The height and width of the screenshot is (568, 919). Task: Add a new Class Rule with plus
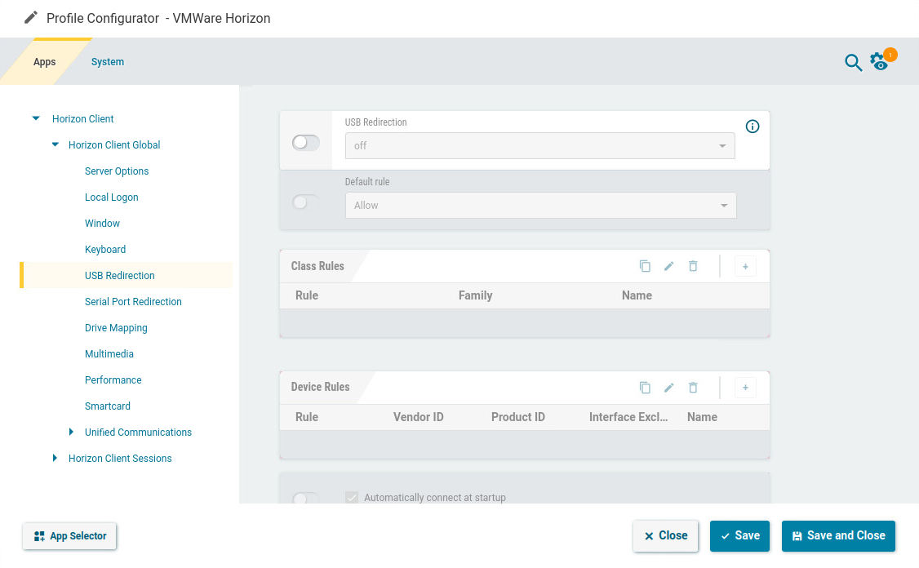pyautogui.click(x=745, y=267)
